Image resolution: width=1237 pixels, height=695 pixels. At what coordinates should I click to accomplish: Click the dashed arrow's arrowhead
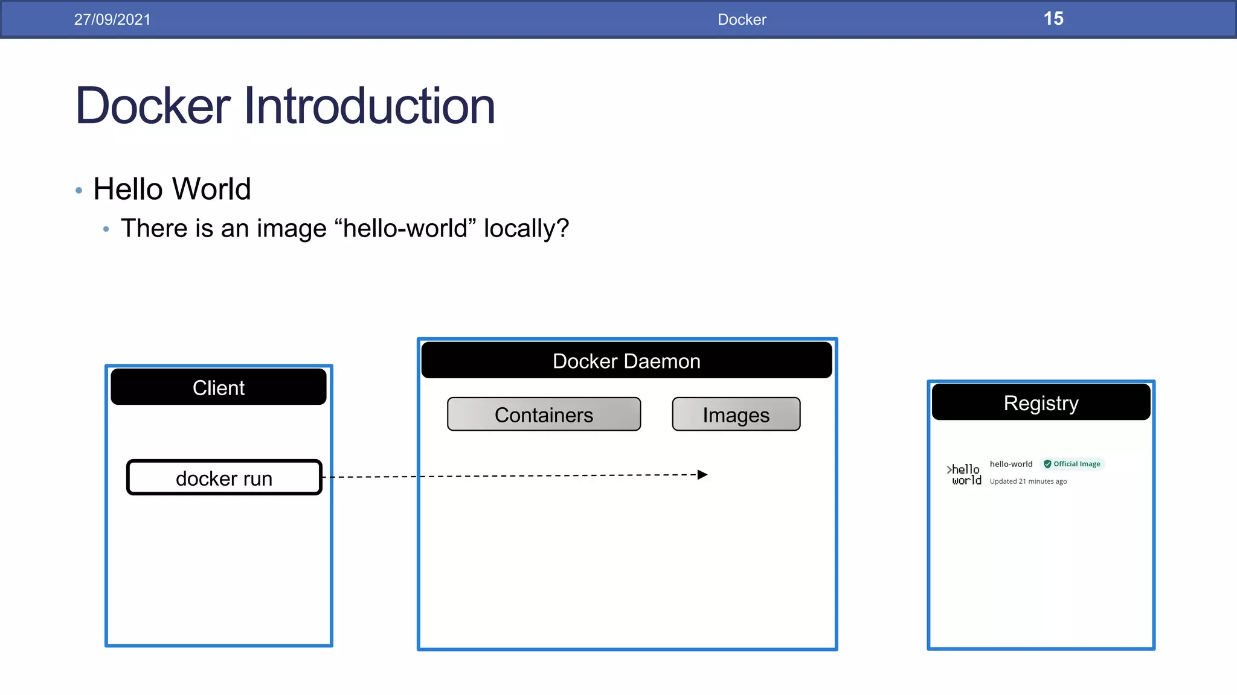click(702, 475)
